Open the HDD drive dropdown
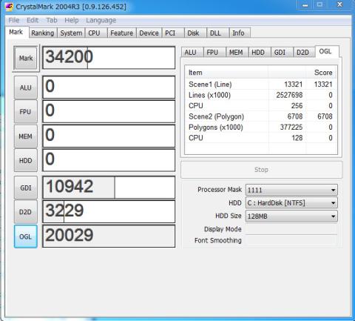This screenshot has width=355, height=321. pos(291,203)
